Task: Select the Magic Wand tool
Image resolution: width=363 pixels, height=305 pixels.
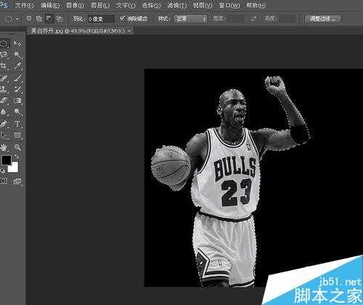Action: (x=17, y=55)
